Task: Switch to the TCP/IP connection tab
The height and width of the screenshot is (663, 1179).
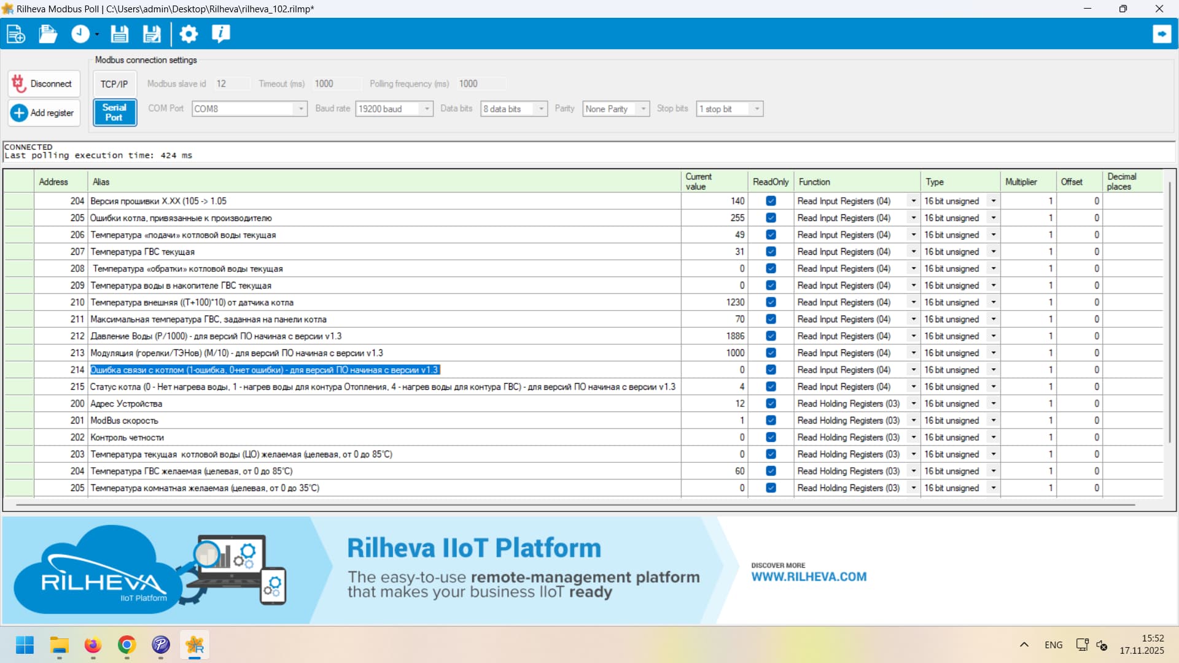Action: point(114,84)
